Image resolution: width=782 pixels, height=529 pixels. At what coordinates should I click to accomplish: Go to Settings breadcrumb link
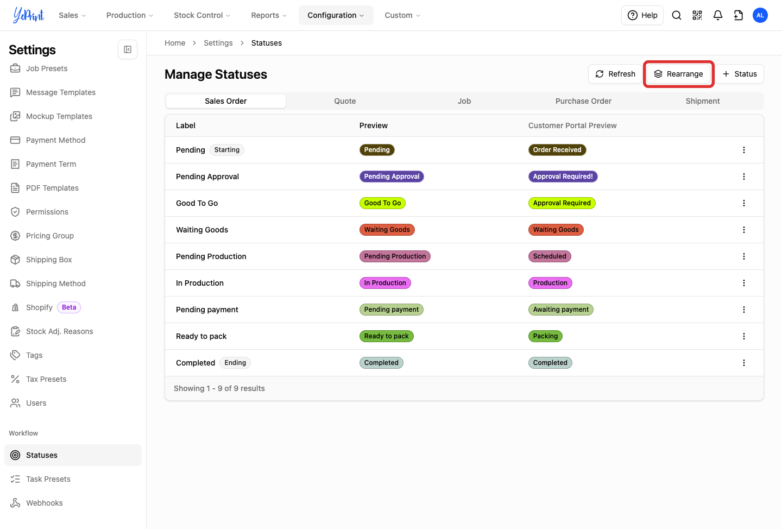tap(218, 43)
